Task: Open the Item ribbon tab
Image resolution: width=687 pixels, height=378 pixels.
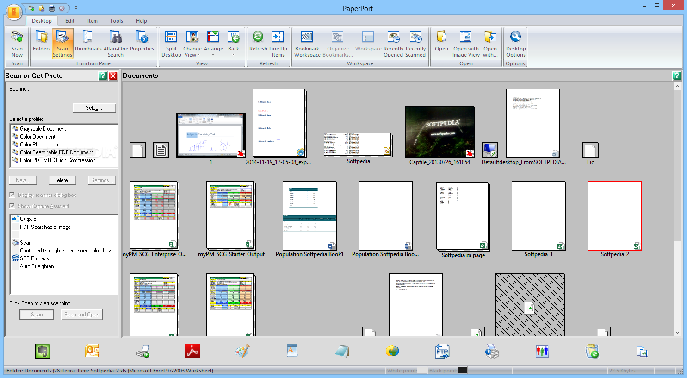Action: 93,21
